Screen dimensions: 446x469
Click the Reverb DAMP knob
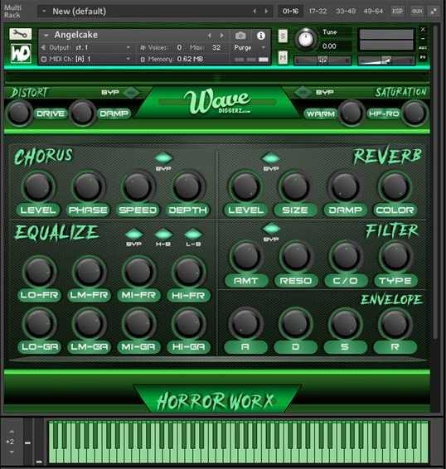345,186
